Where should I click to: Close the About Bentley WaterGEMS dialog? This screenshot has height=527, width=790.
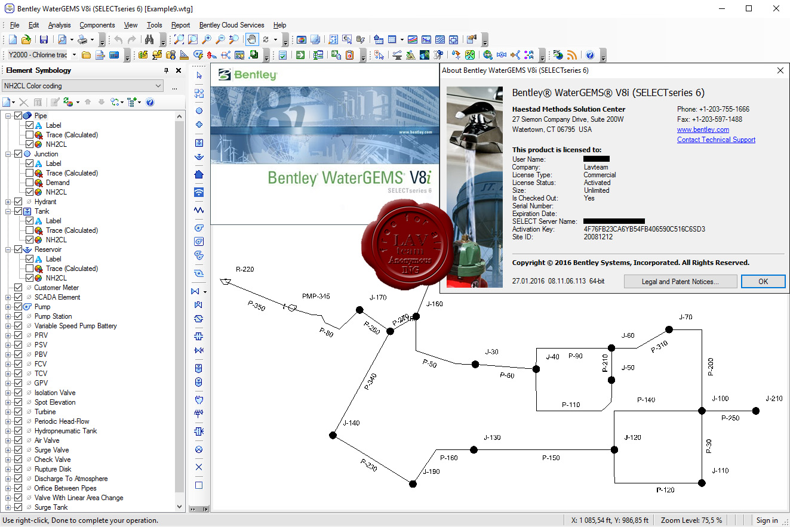(780, 70)
